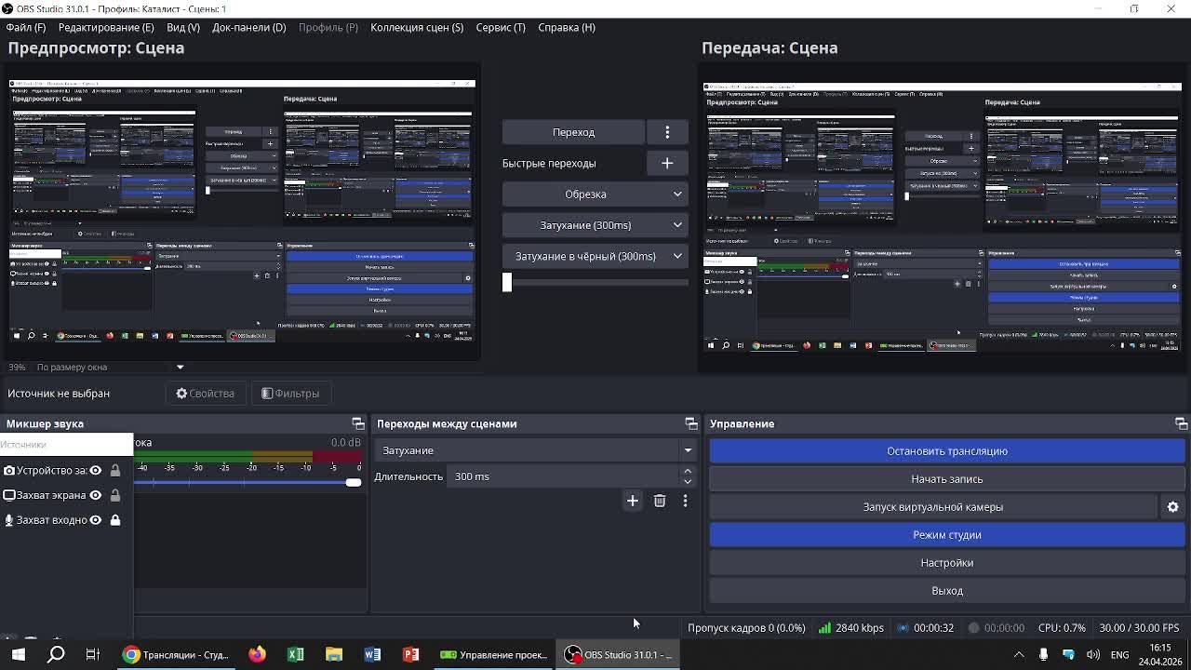Viewport: 1191px width, 670px height.
Task: Open the preview scaling dropdown arrow
Action: pyautogui.click(x=181, y=368)
